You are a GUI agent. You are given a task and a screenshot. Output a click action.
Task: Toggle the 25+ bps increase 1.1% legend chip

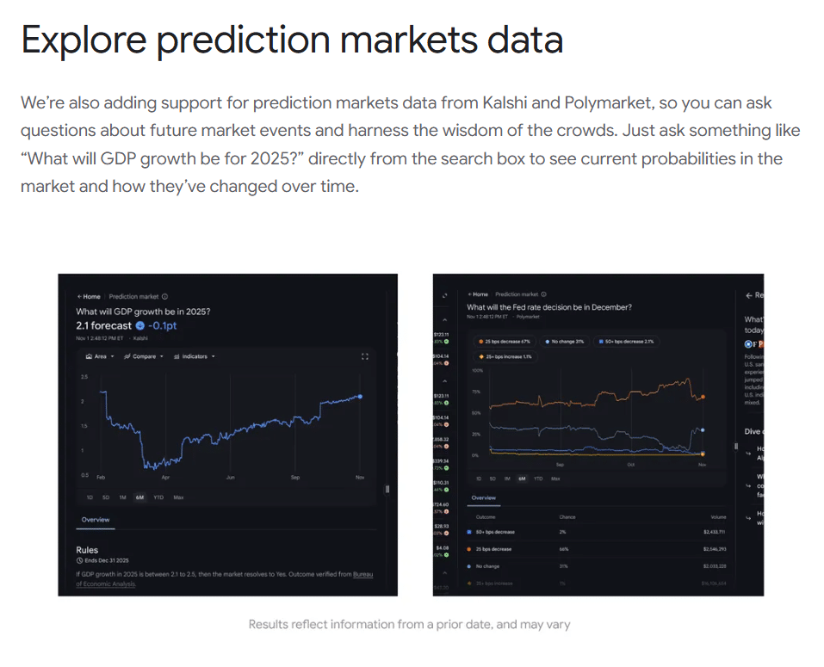[505, 356]
